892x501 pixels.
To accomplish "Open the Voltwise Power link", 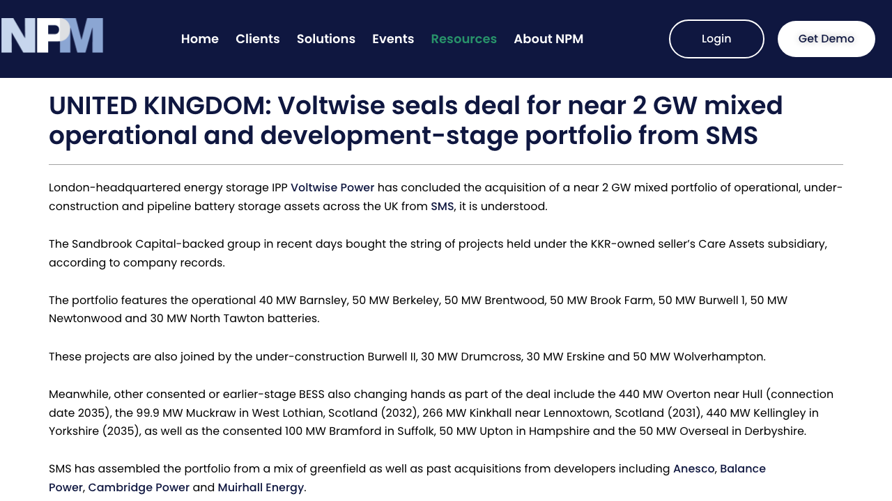I will pos(332,188).
